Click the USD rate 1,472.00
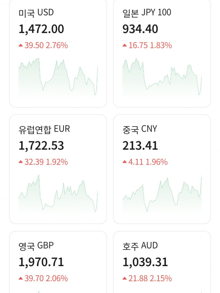Image resolution: width=220 pixels, height=293 pixels. (41, 29)
